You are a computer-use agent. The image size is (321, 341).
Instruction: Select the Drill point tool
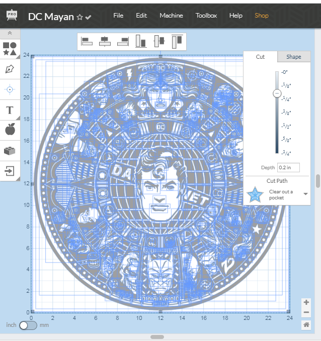point(10,89)
